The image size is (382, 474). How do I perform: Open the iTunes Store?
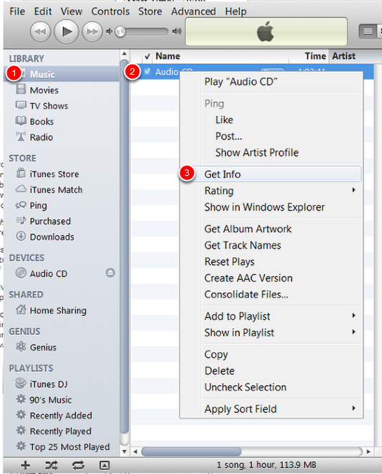tap(54, 174)
